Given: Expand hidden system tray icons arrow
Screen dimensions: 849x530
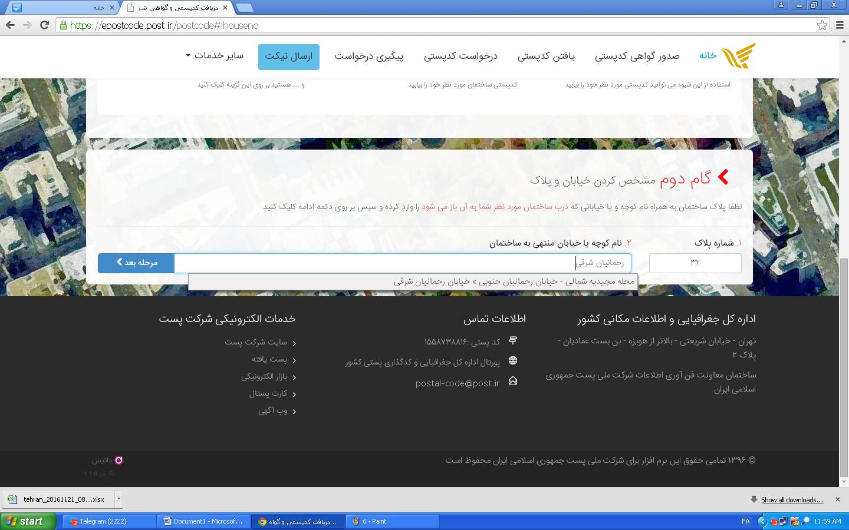Looking at the screenshot, I should pyautogui.click(x=762, y=521).
